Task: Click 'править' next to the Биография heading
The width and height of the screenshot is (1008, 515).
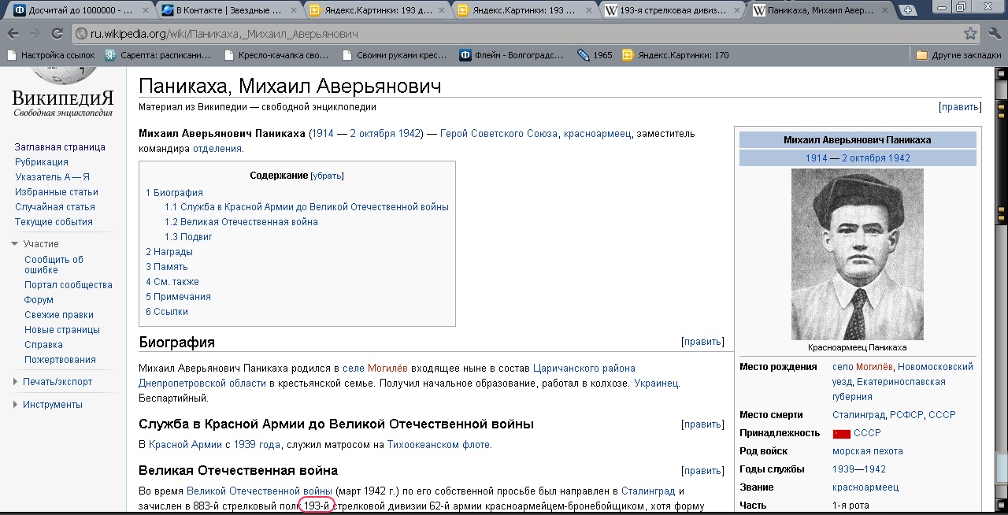Action: [702, 342]
